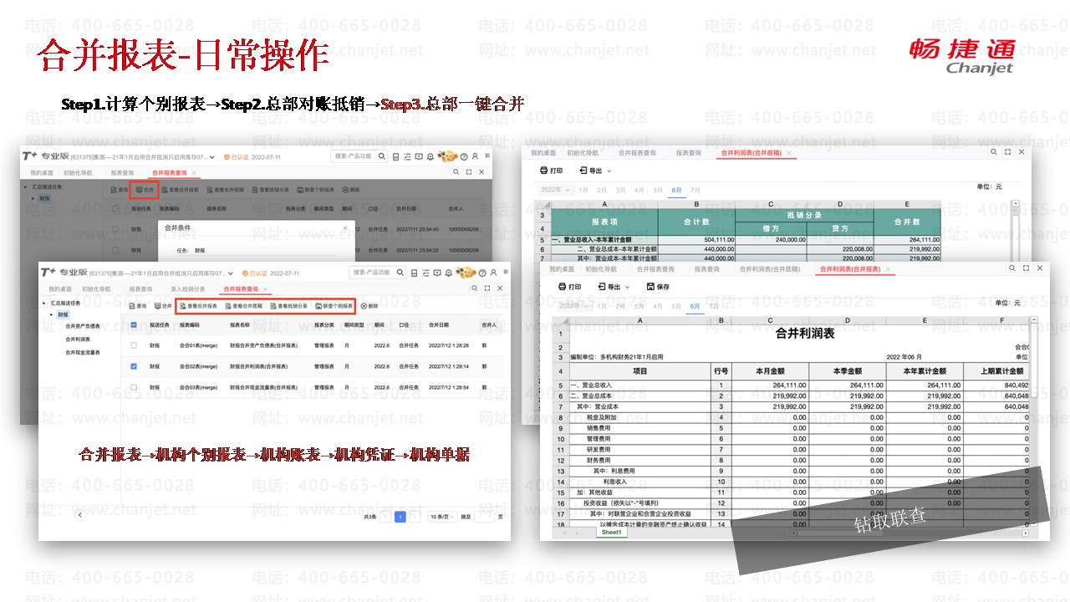Switch to 我的桌面 tab in front query window
The width and height of the screenshot is (1070, 602).
(60, 288)
